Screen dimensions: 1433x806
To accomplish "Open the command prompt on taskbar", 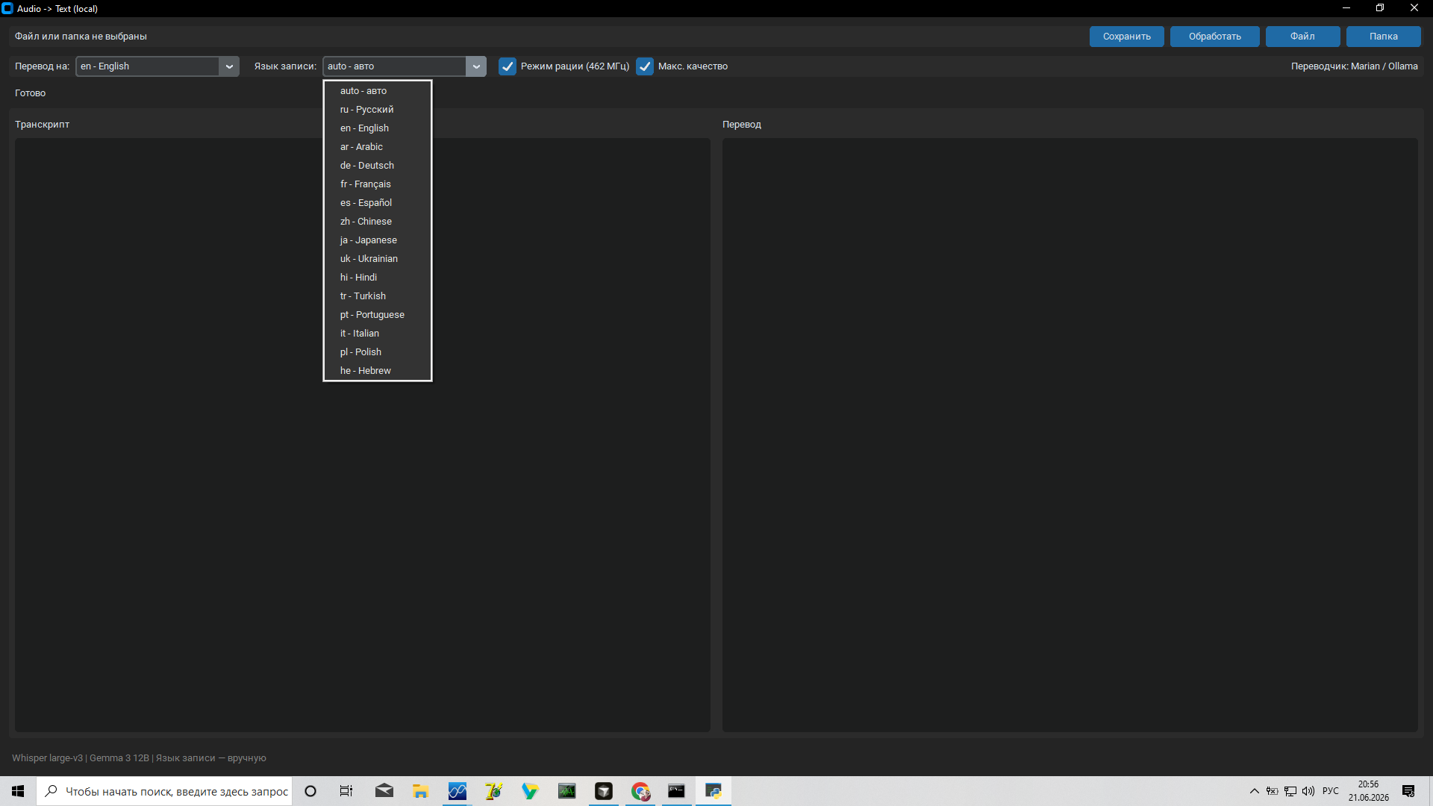I will [676, 791].
